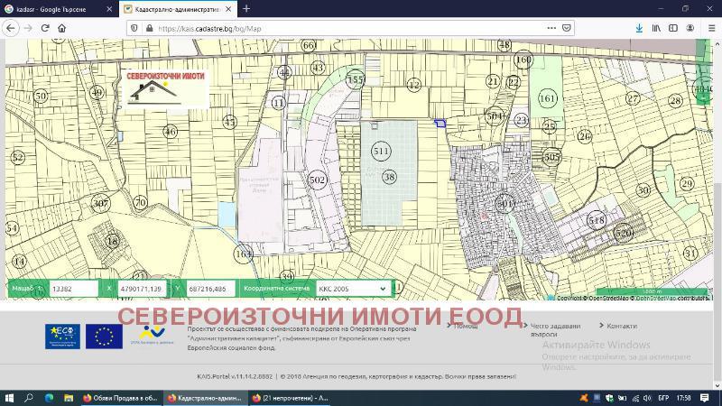
Task: Open the Firefox hamburger menu
Action: (x=710, y=28)
